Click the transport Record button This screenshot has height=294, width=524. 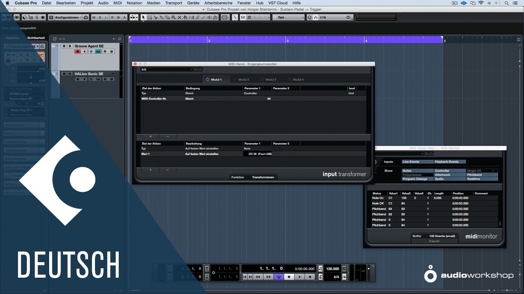tap(310, 276)
